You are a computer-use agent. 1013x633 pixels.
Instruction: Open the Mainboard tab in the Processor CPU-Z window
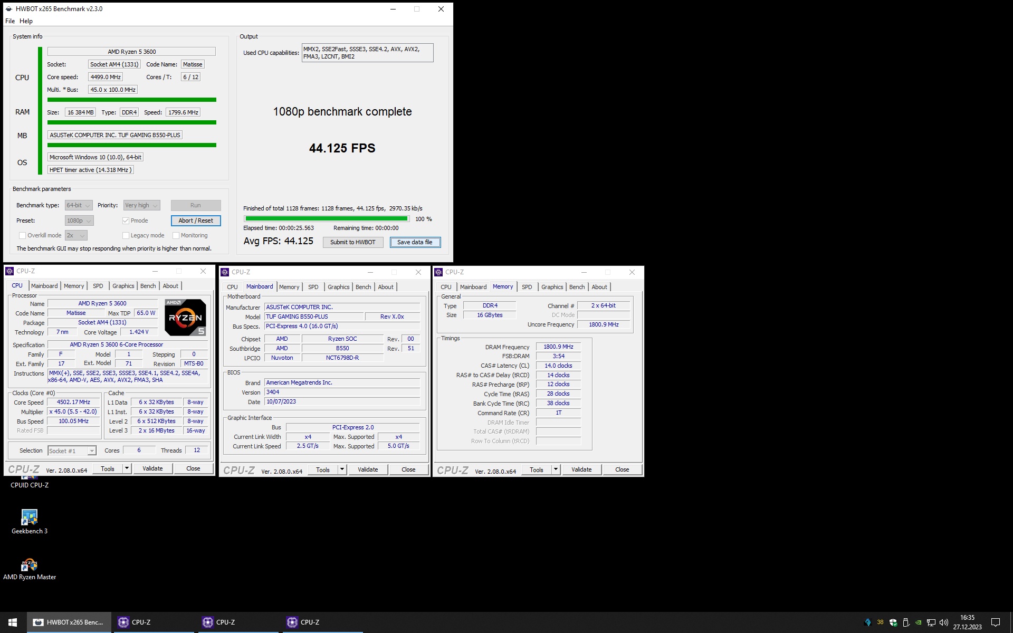44,286
